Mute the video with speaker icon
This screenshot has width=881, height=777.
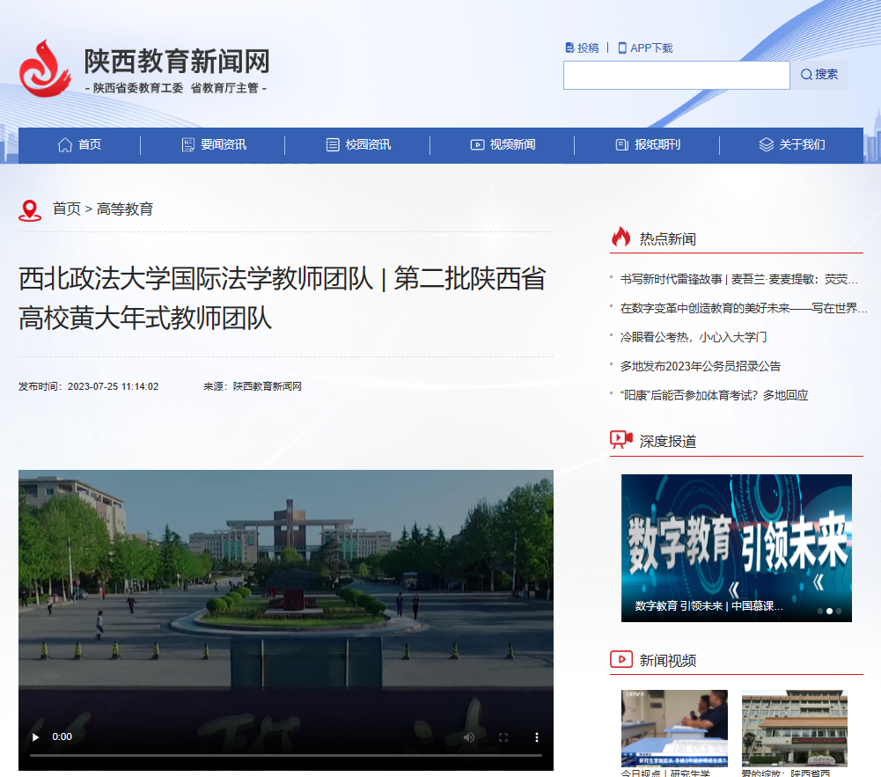pyautogui.click(x=469, y=737)
